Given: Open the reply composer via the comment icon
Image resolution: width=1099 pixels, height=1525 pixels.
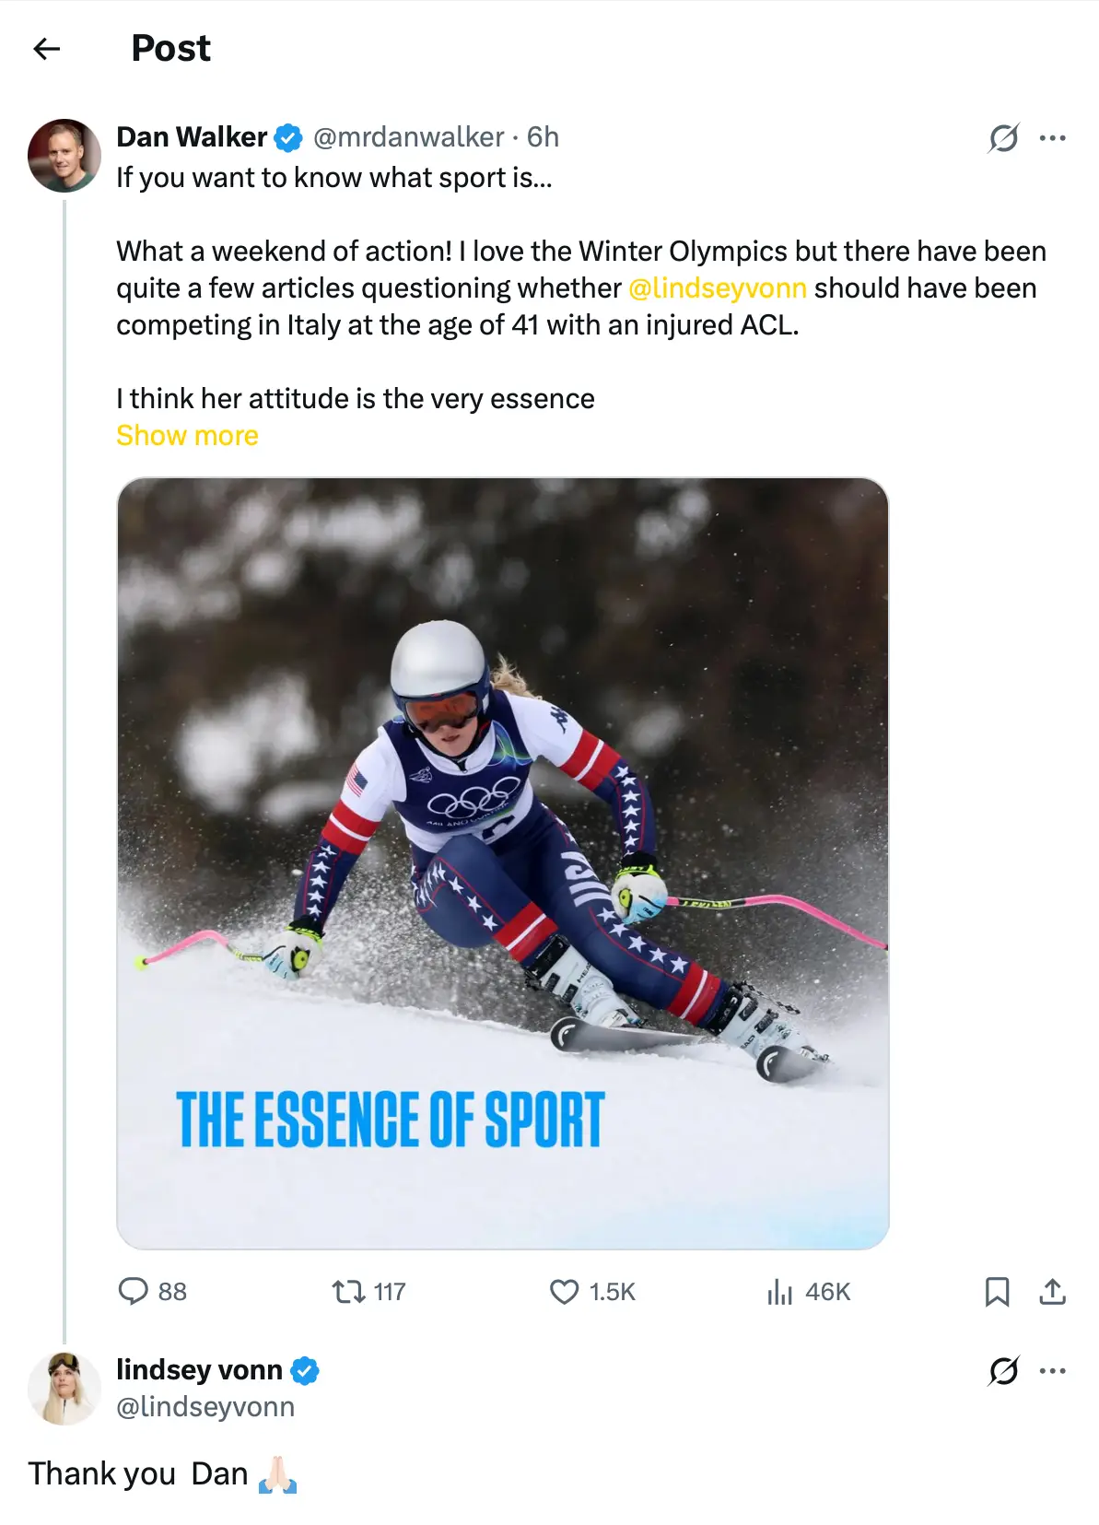Looking at the screenshot, I should click(134, 1292).
